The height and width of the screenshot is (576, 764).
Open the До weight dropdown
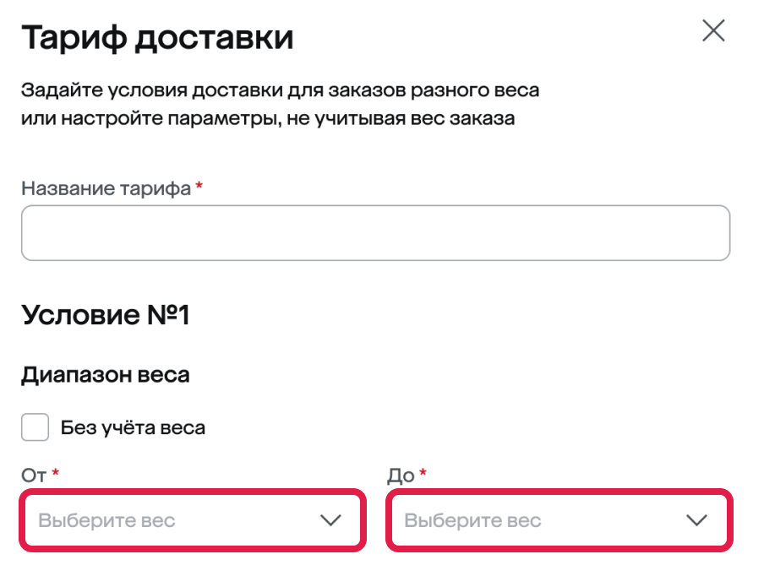point(559,520)
